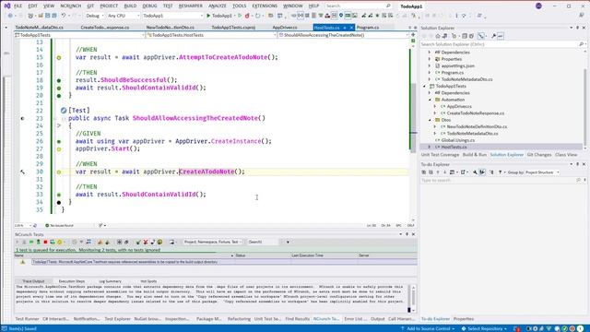
Task: Click the yellow warning triangle in NCrunch test row
Action: (x=22, y=262)
